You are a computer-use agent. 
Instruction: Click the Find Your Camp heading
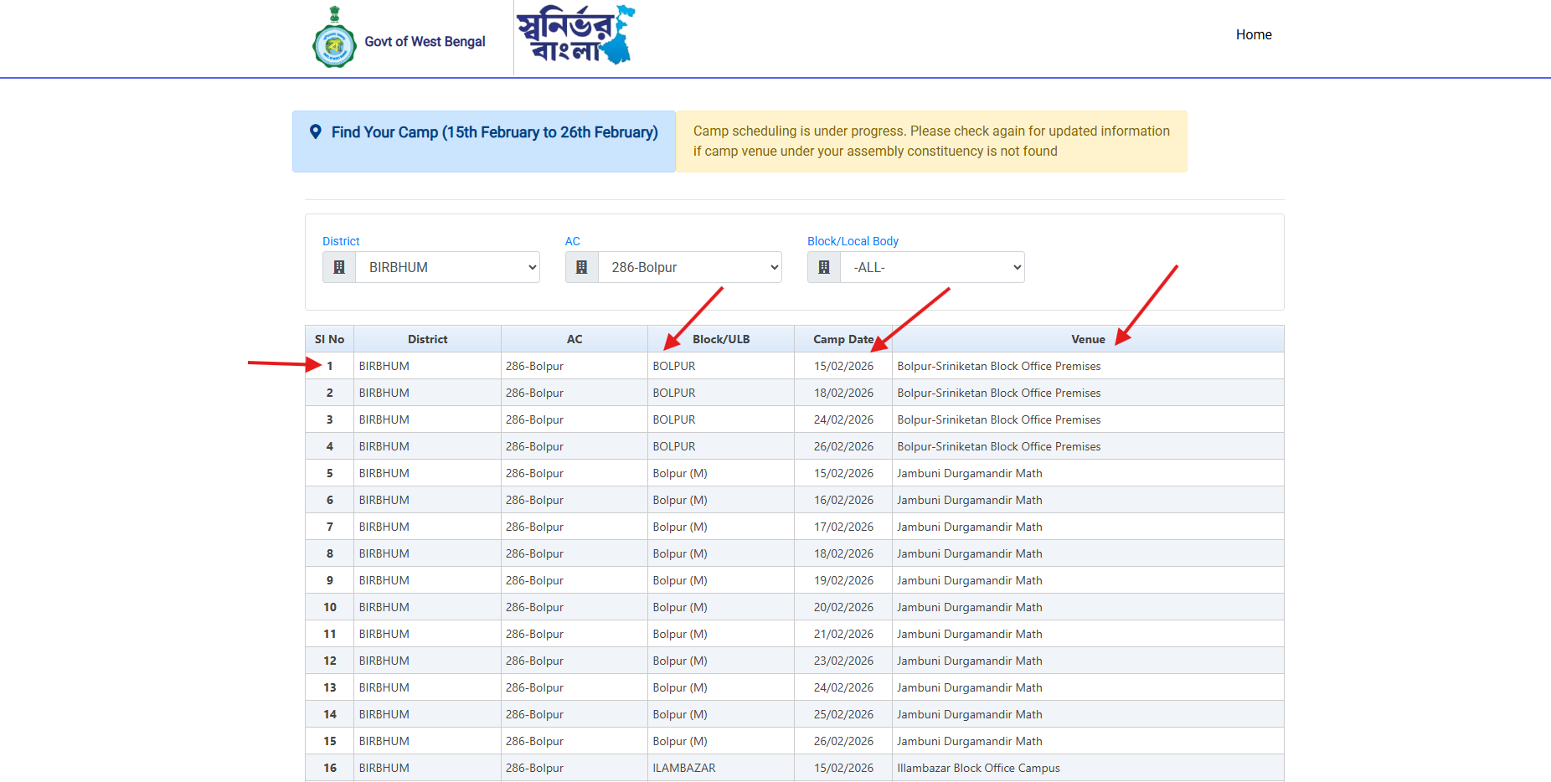(x=494, y=132)
